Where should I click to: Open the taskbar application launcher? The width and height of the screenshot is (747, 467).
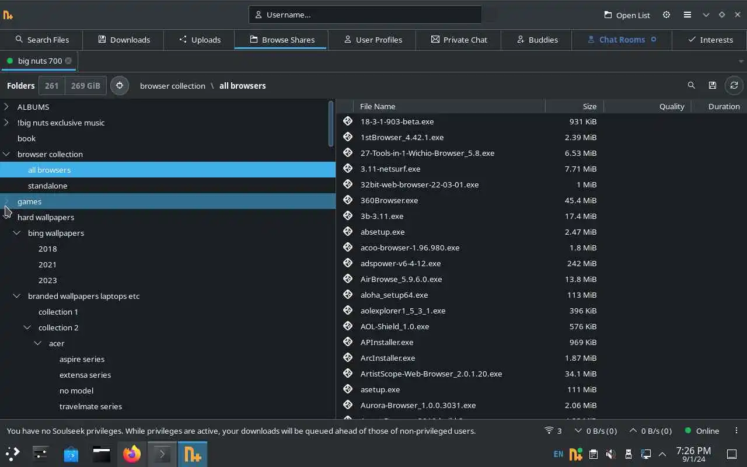13,454
